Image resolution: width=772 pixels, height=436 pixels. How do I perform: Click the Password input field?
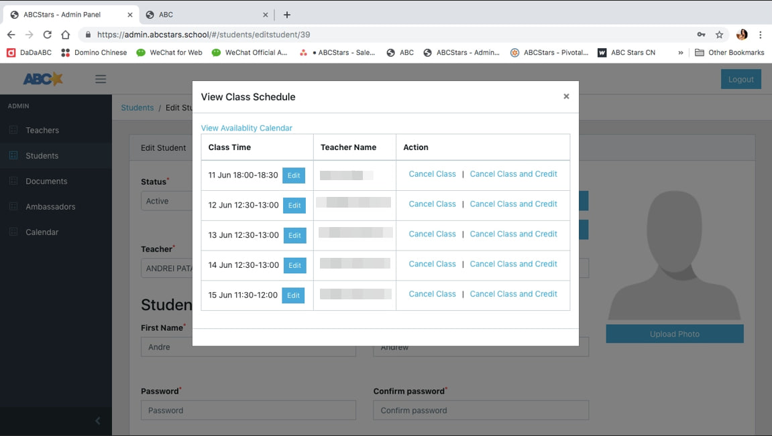point(248,411)
